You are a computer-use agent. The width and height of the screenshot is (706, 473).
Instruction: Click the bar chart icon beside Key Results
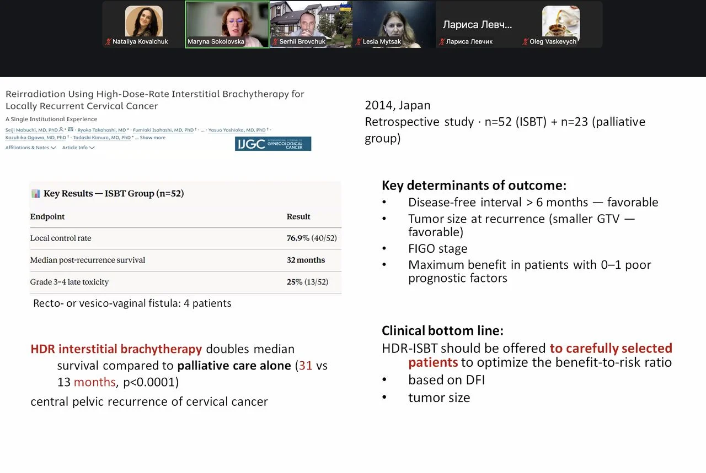pos(36,193)
